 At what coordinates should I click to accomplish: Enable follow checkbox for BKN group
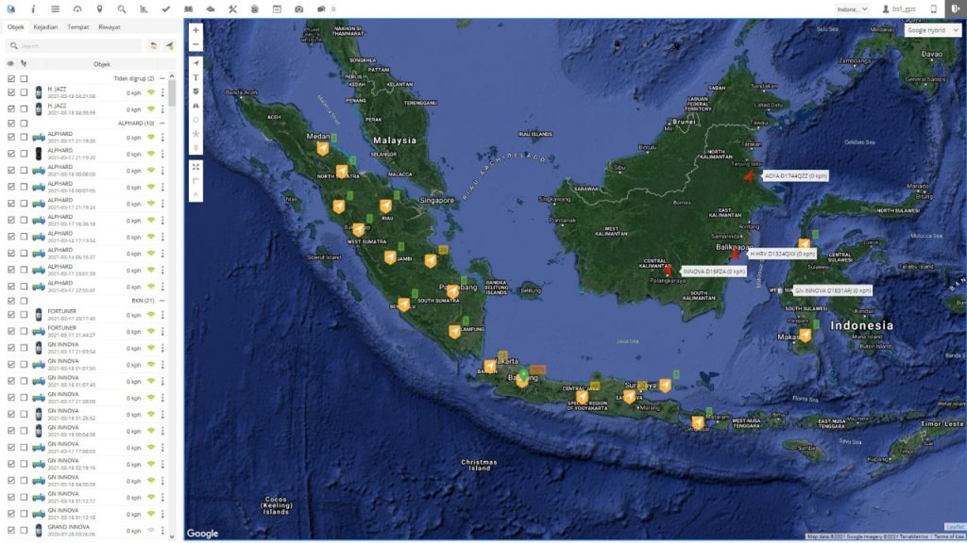[x=24, y=300]
